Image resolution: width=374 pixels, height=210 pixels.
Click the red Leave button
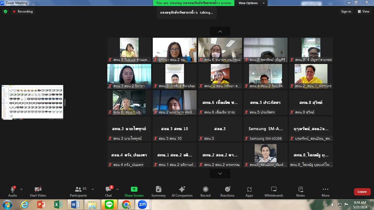point(362,192)
